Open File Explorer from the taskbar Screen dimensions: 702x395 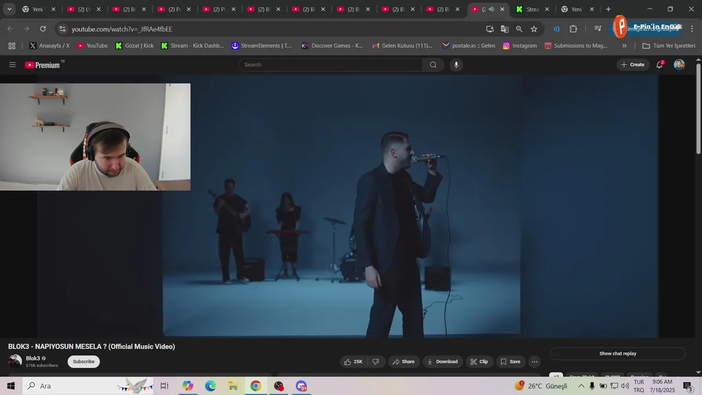pos(233,386)
